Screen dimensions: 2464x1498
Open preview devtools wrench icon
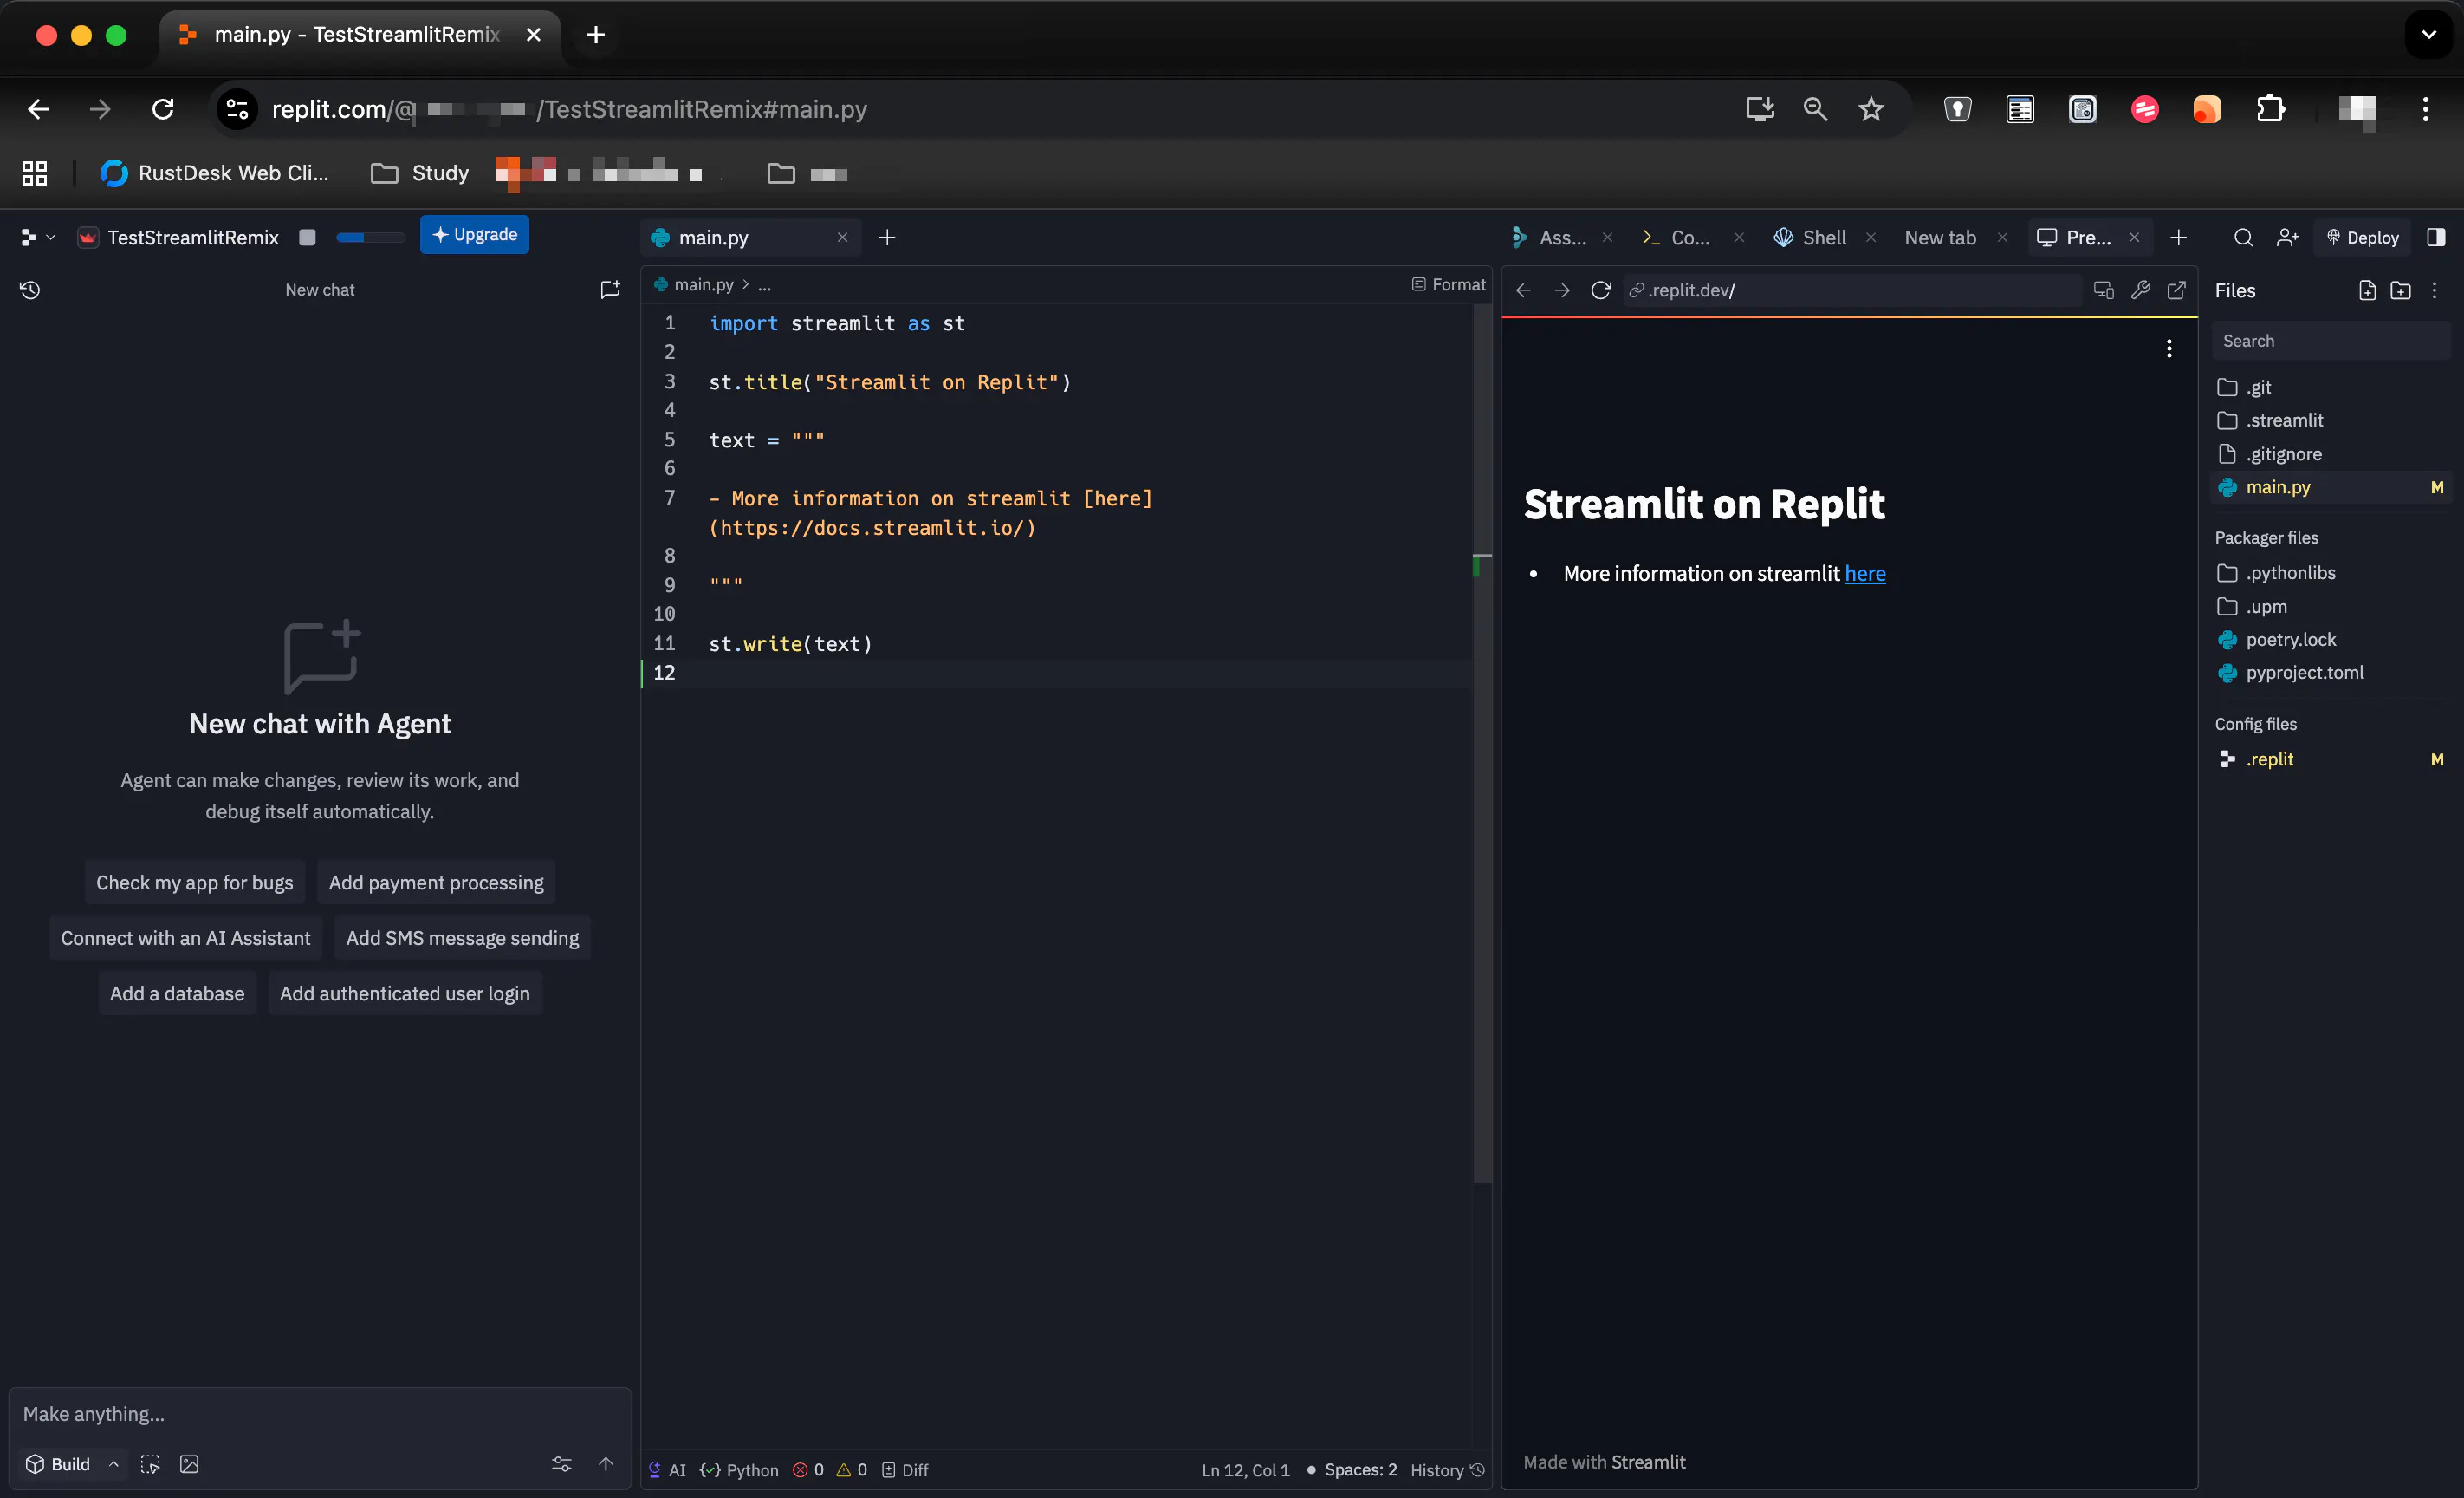pyautogui.click(x=2140, y=290)
